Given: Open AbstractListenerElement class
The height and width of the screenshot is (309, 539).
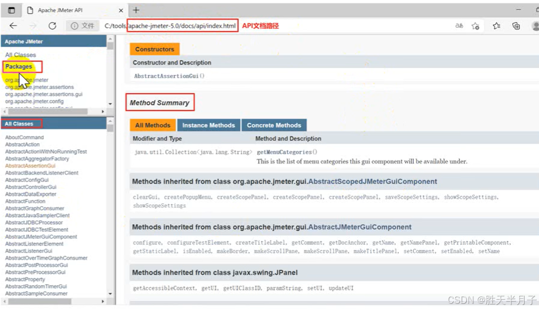Looking at the screenshot, I should click(x=35, y=244).
